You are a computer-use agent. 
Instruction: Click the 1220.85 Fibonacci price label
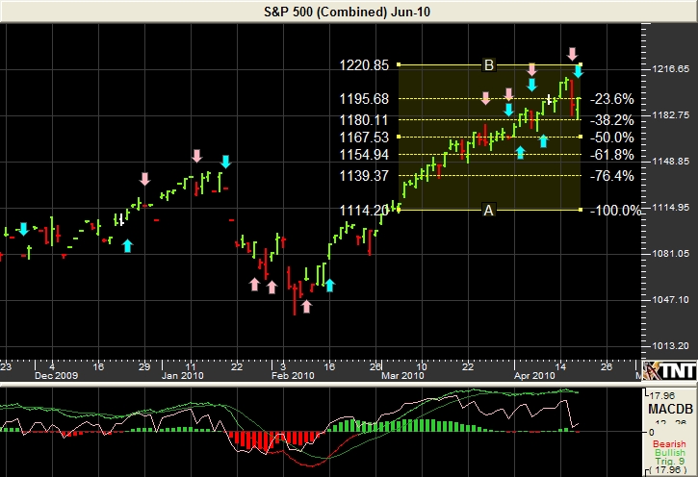click(x=364, y=65)
